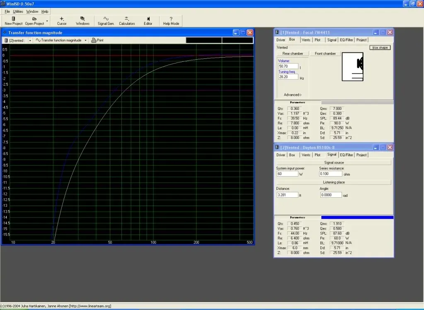Screen dimensions: 424x310
Task: Open the Utilities menu
Action: point(18,11)
